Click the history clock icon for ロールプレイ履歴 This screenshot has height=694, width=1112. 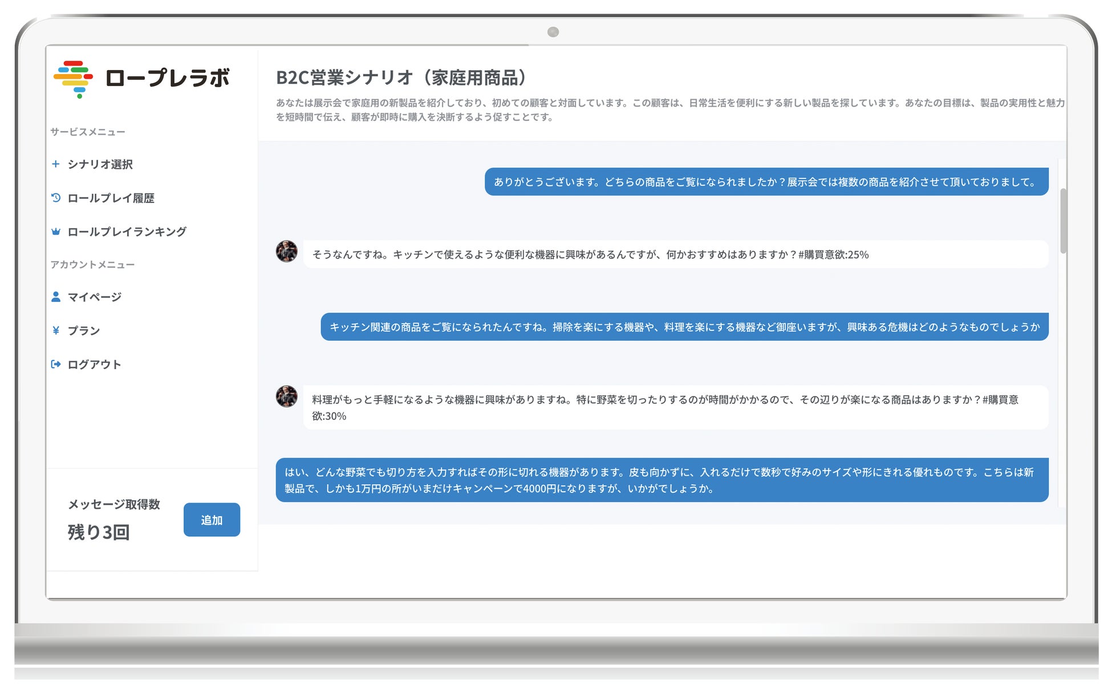pyautogui.click(x=55, y=198)
